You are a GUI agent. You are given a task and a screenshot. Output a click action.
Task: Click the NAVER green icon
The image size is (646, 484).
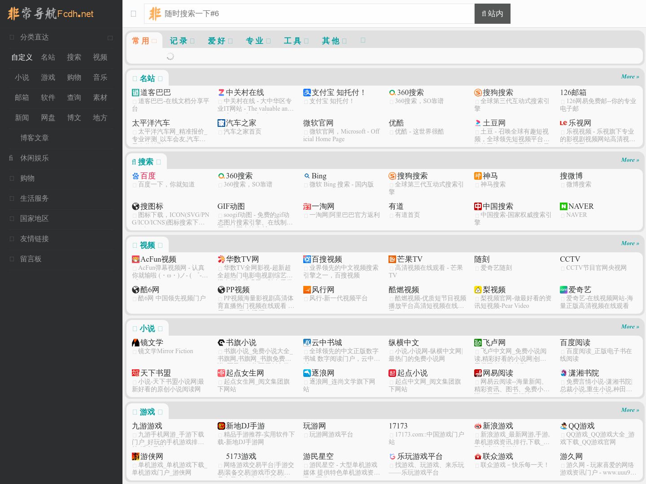(x=563, y=207)
